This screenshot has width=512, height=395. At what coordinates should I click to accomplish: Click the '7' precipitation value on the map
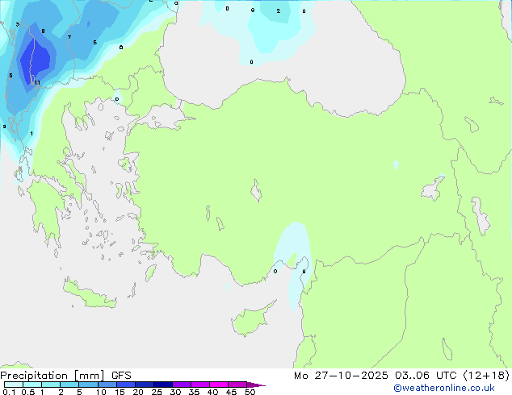(69, 37)
